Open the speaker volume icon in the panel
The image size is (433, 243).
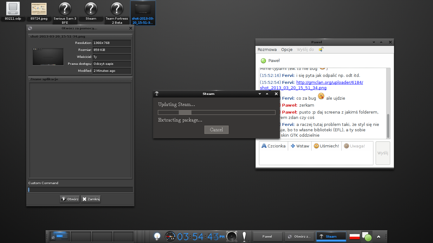point(232,236)
